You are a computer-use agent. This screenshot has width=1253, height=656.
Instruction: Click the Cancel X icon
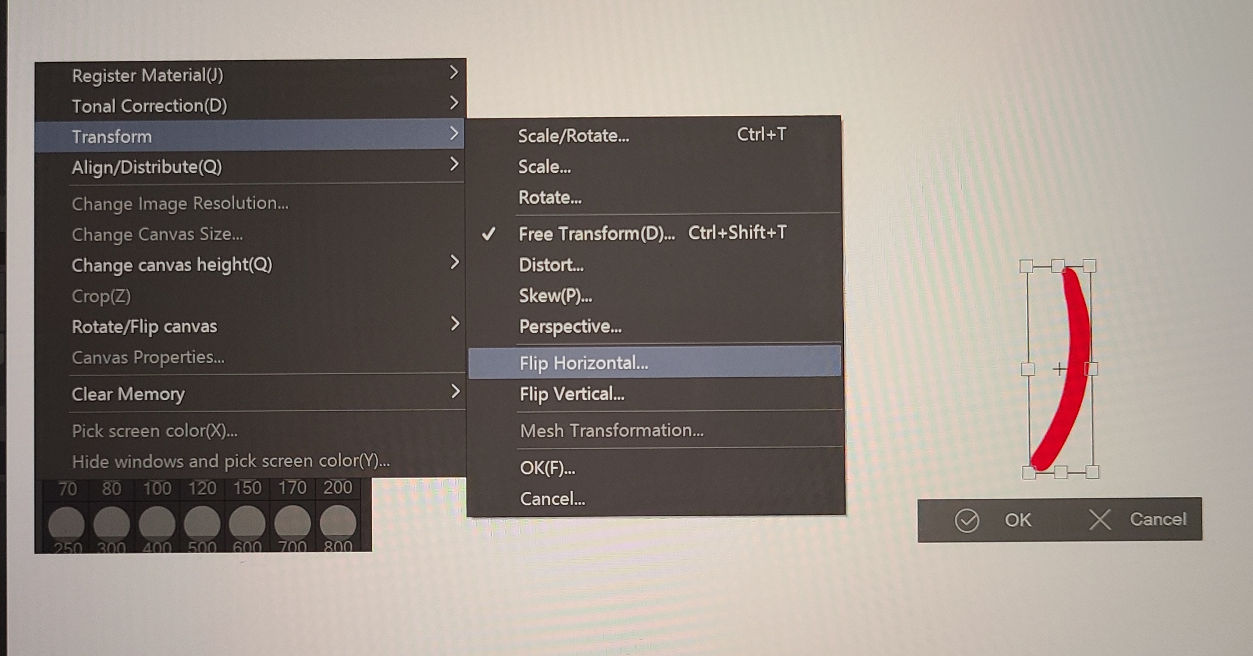coord(1100,519)
